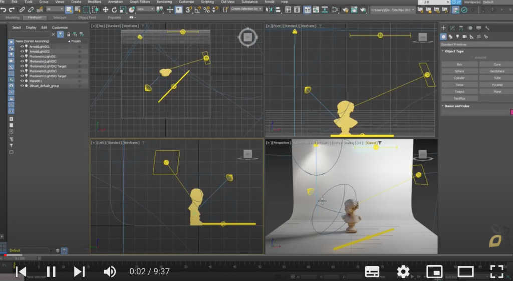Open the Modifiers menu

(95, 2)
